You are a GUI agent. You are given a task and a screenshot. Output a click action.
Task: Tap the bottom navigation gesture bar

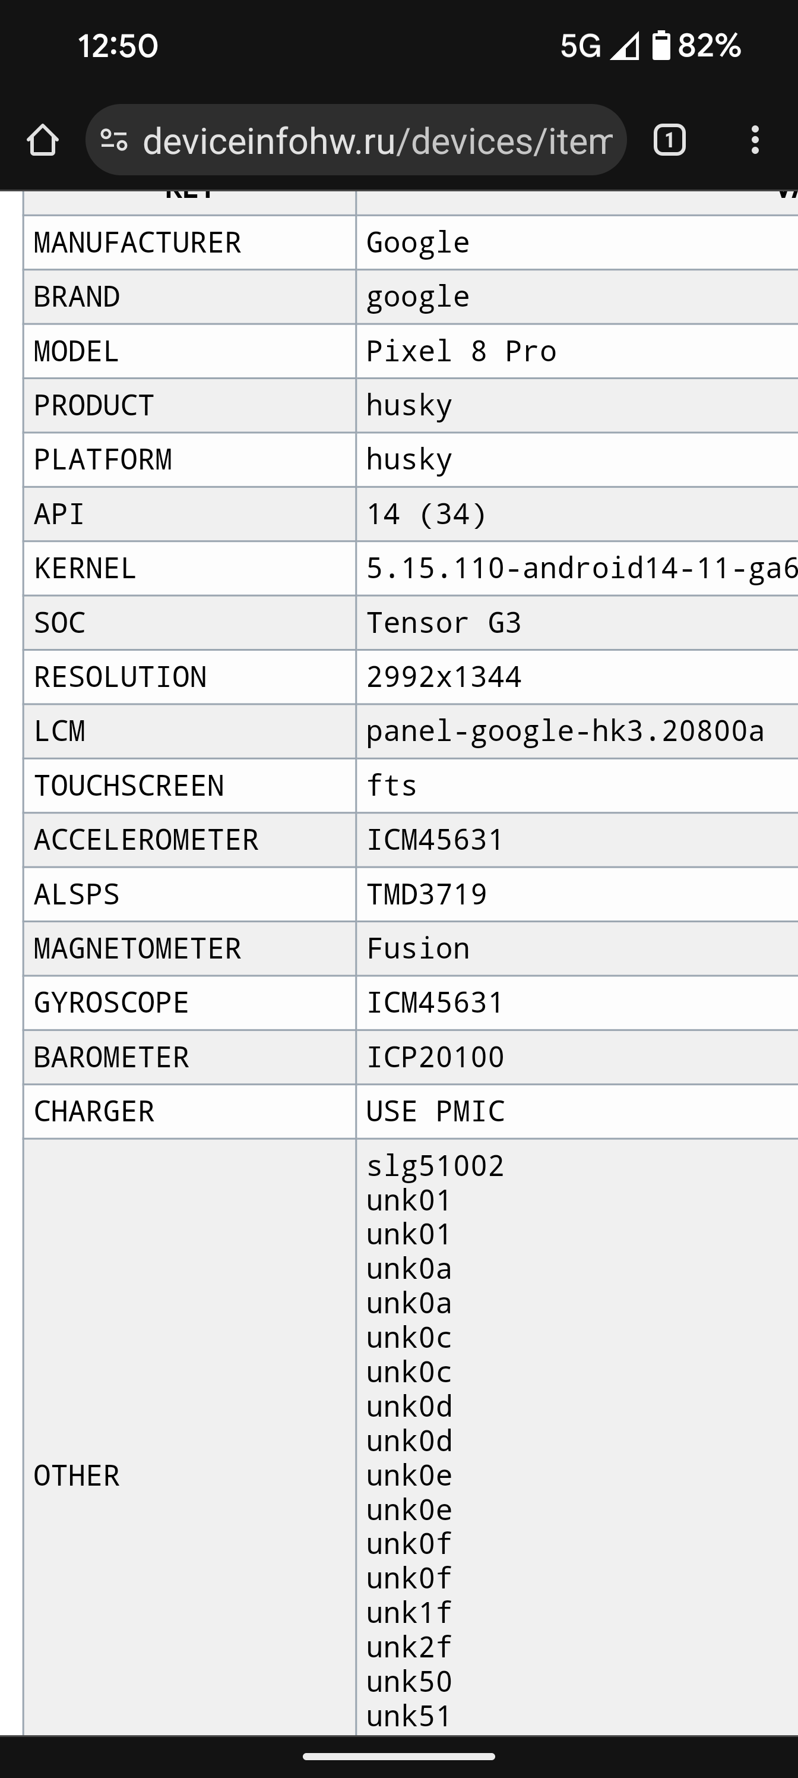click(398, 1757)
